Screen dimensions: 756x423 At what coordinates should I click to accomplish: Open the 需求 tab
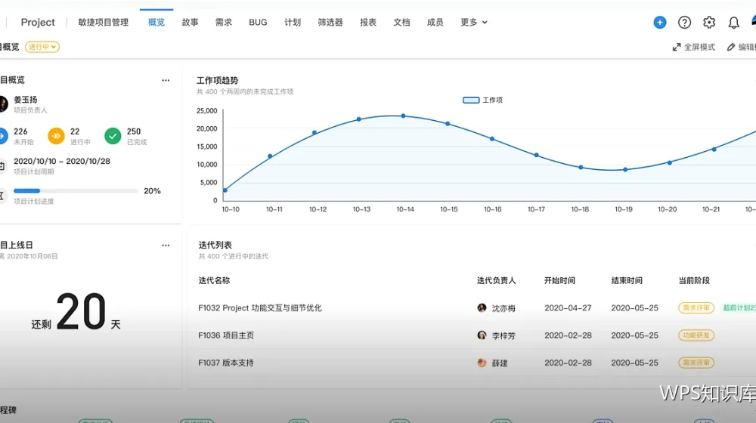pos(223,22)
